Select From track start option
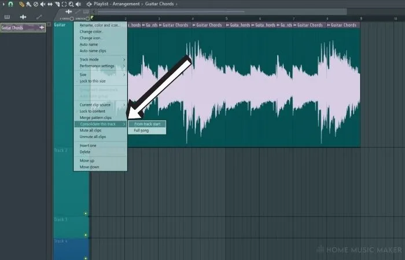The height and width of the screenshot is (260, 405). (x=147, y=124)
